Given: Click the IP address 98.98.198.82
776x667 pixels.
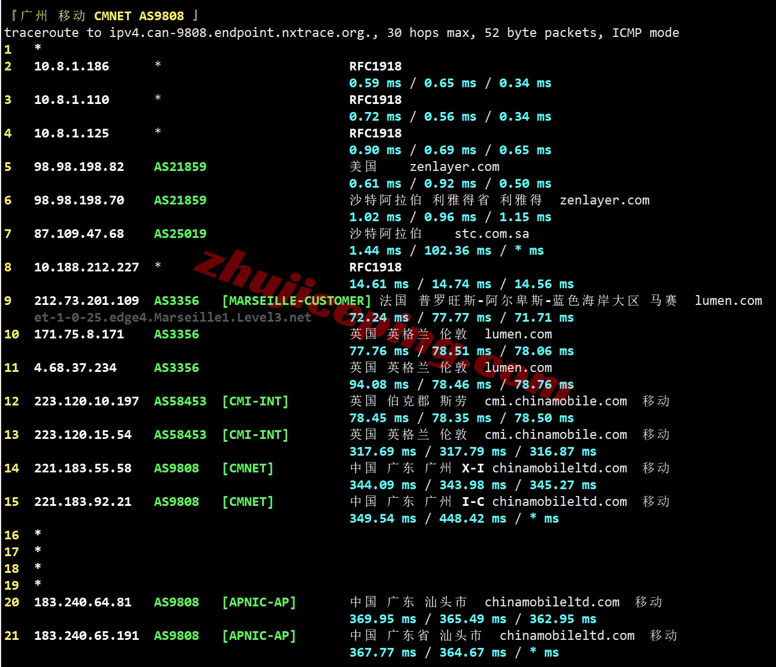Looking at the screenshot, I should coord(79,167).
